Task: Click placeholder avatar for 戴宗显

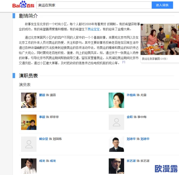Action: tap(29, 144)
